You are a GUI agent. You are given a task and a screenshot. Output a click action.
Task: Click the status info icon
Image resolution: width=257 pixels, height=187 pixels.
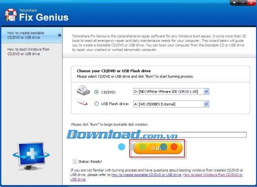[75, 161]
